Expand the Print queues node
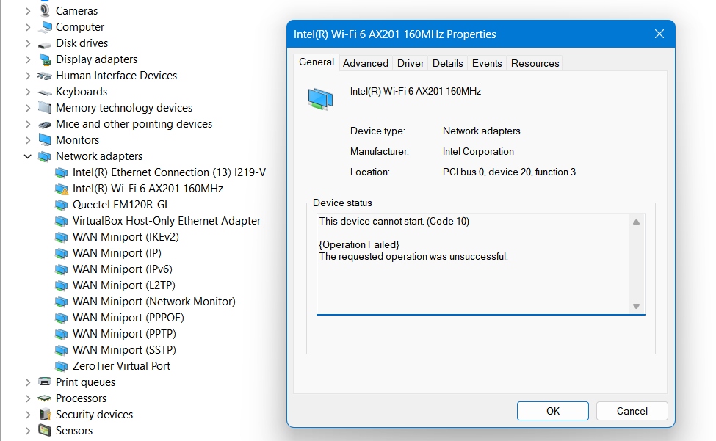The image size is (716, 441). (x=28, y=382)
